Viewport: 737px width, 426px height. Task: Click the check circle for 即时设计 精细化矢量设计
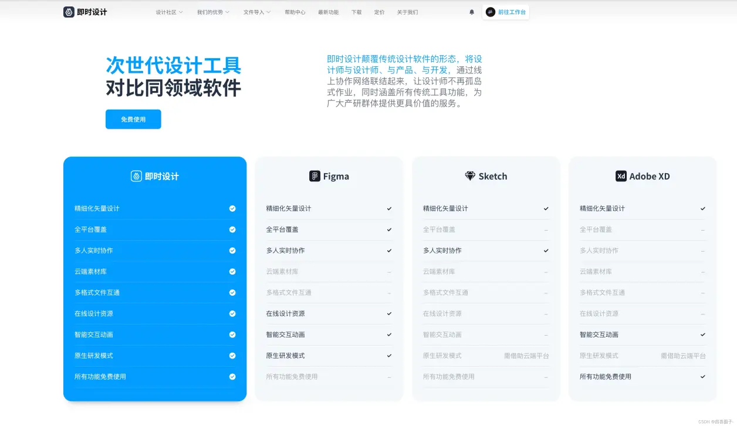pyautogui.click(x=232, y=208)
